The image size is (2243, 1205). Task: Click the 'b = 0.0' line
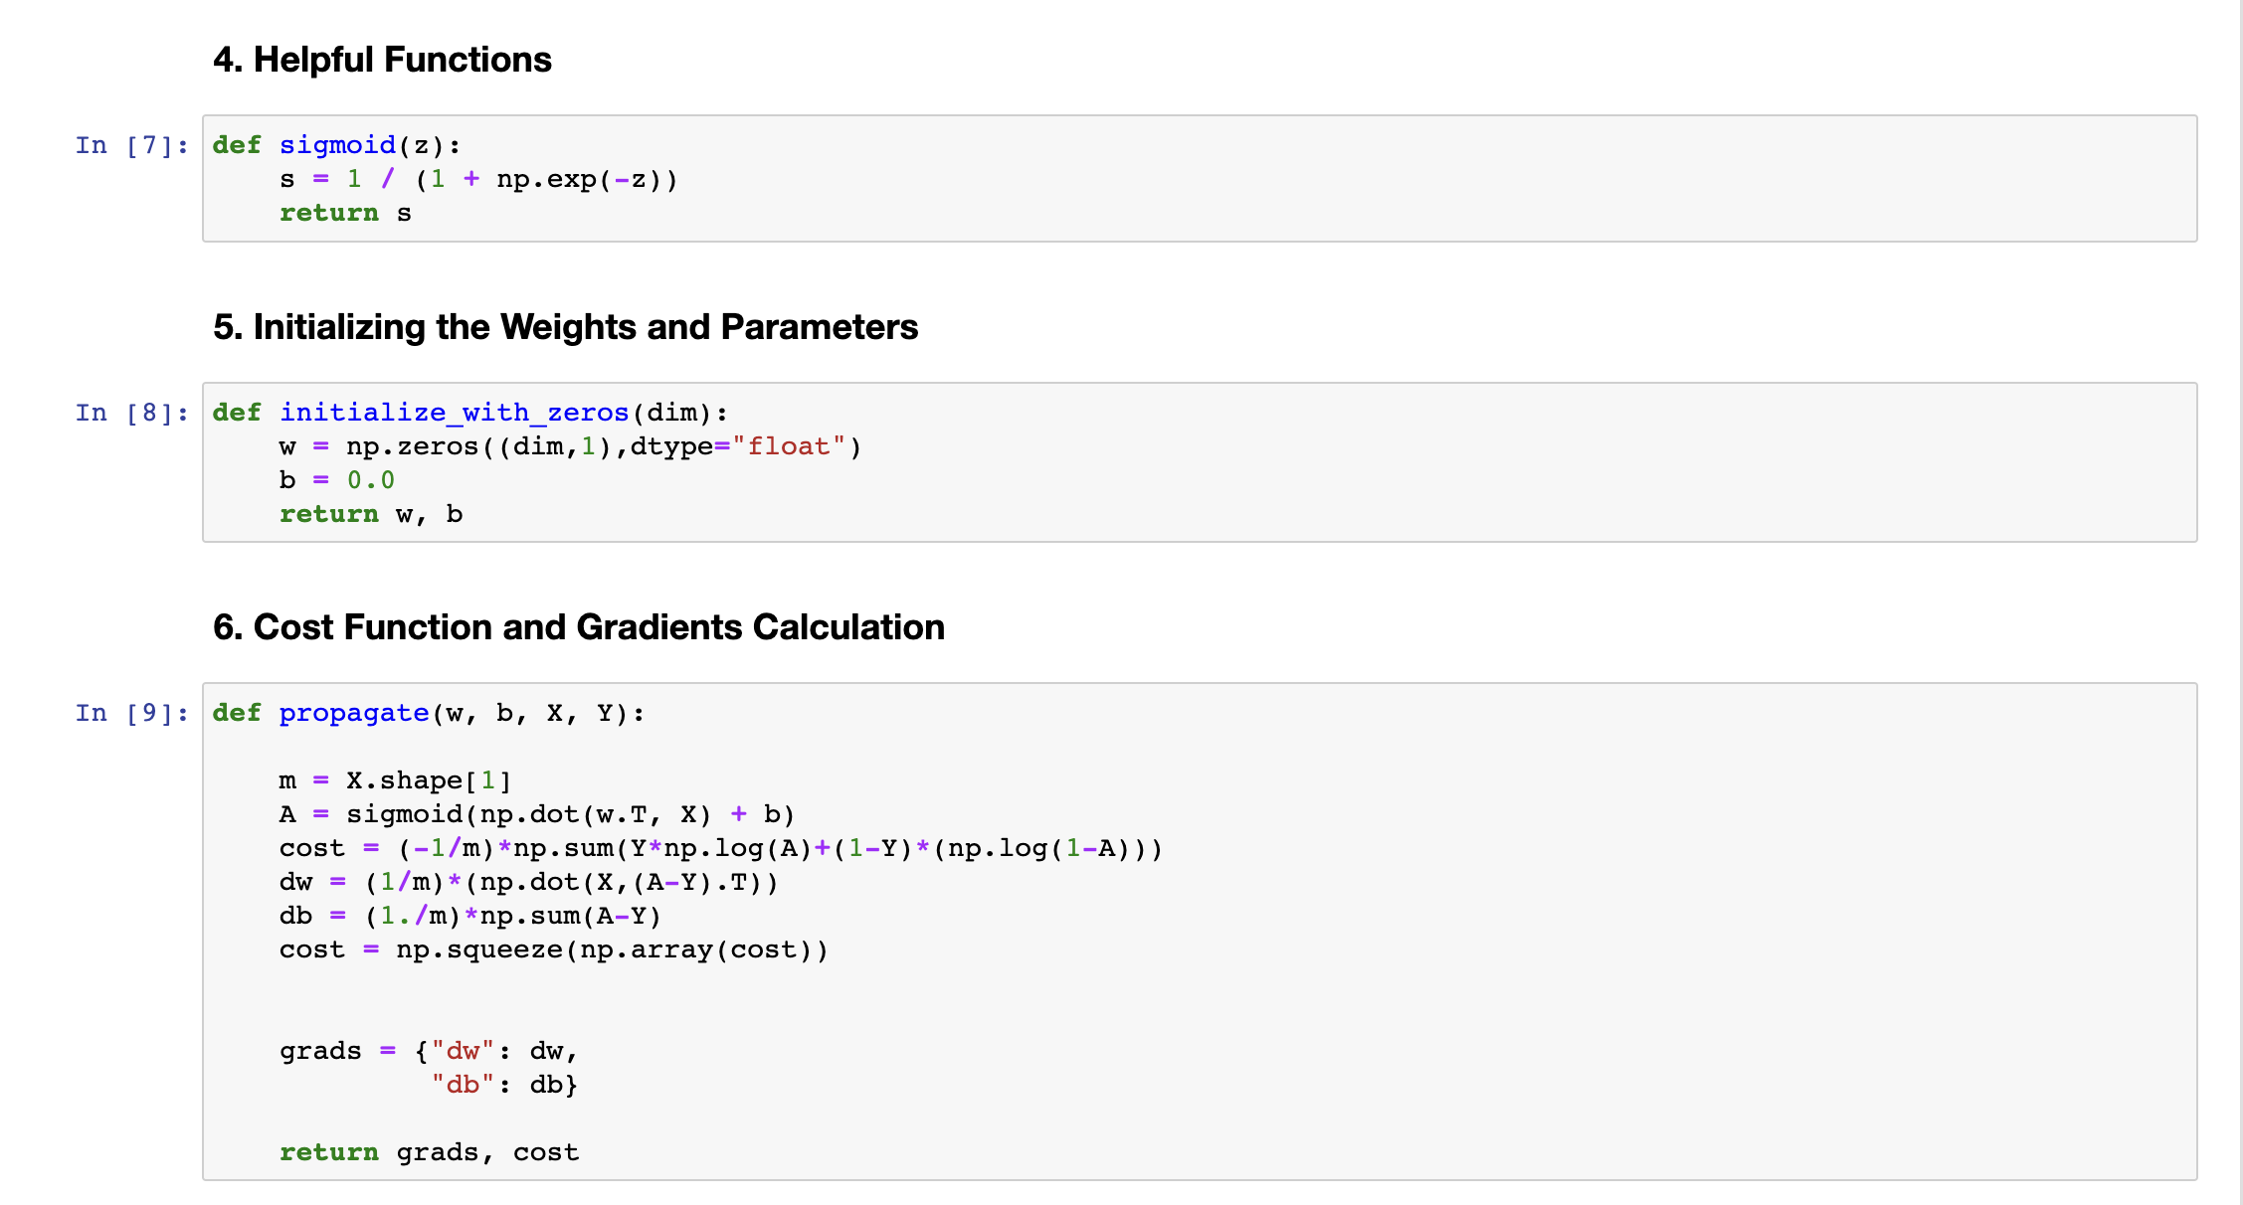[x=336, y=481]
